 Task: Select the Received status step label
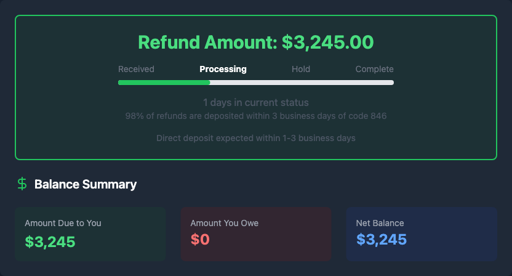coord(136,69)
